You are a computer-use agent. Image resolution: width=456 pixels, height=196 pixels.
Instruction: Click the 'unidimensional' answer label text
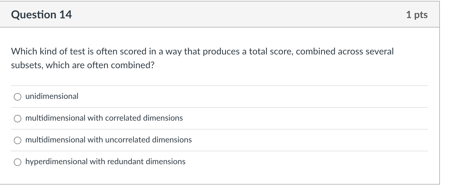[52, 96]
